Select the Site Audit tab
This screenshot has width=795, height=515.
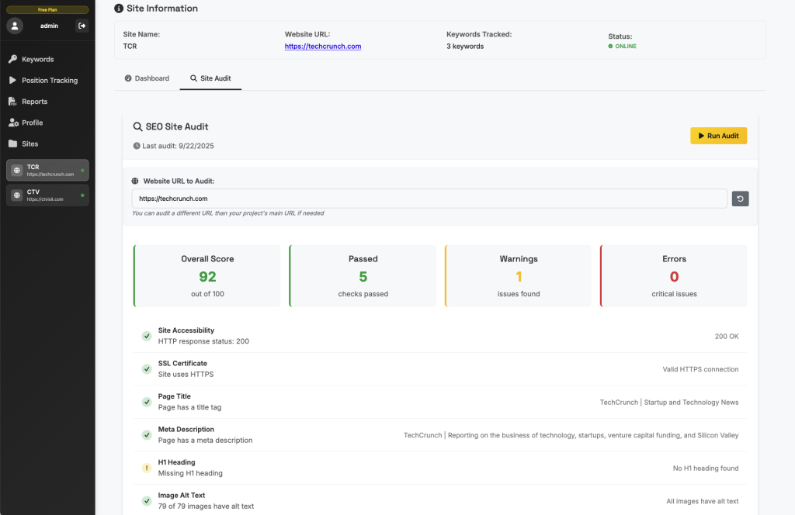pyautogui.click(x=210, y=78)
